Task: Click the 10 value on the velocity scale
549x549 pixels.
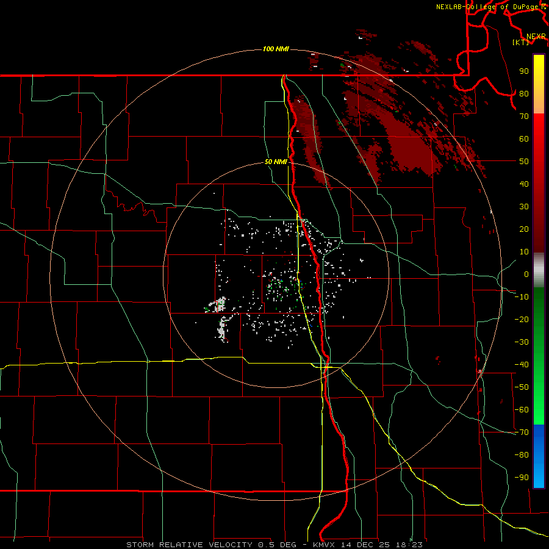Action: (524, 252)
